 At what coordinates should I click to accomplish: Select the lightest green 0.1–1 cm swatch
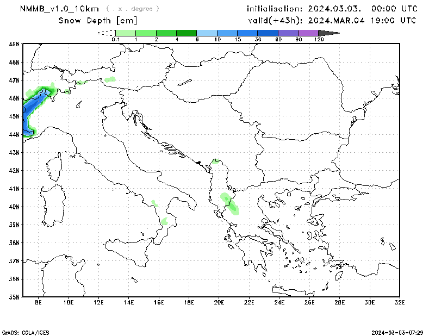coord(125,33)
